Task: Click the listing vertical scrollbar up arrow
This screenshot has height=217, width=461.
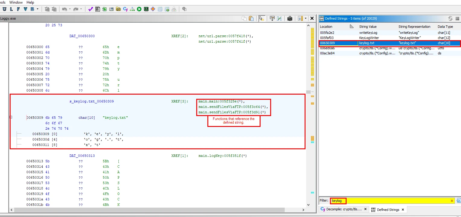Action: pos(308,25)
